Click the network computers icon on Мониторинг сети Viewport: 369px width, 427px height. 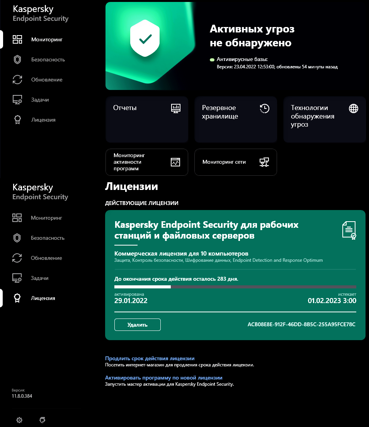264,162
